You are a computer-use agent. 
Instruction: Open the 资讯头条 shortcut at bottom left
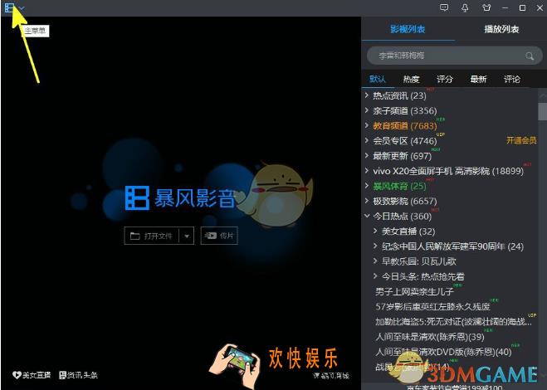point(79,375)
